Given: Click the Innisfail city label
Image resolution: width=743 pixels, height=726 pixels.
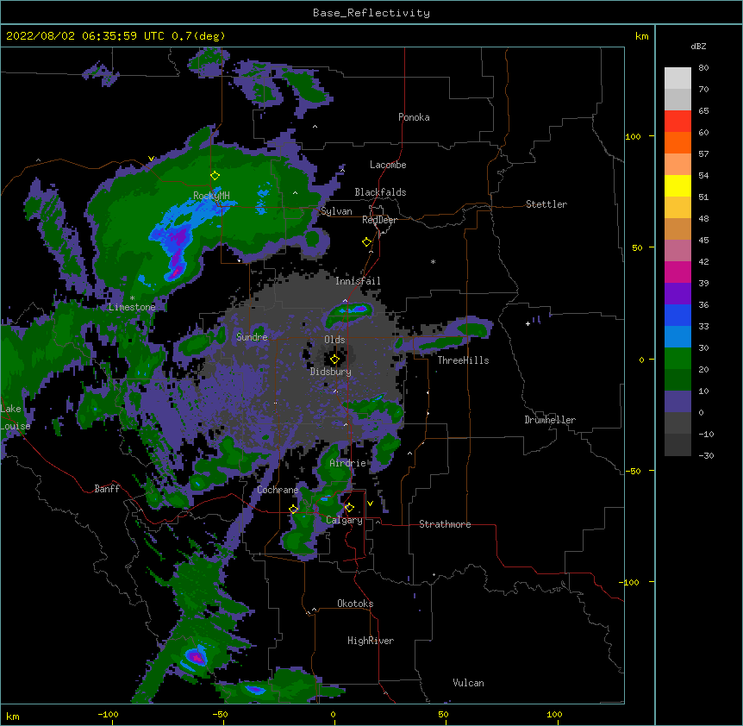Looking at the screenshot, I should 358,281.
